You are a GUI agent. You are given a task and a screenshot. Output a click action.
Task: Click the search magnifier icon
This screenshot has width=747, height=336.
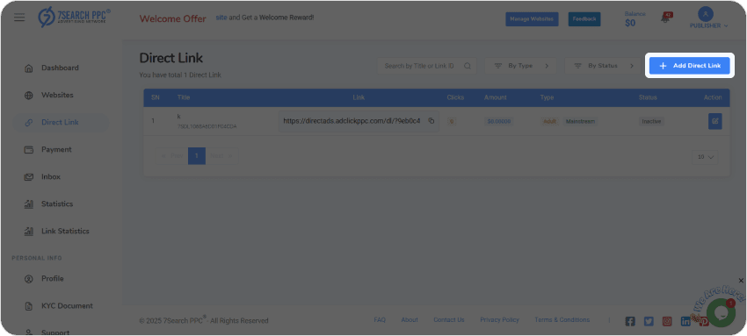click(x=468, y=66)
